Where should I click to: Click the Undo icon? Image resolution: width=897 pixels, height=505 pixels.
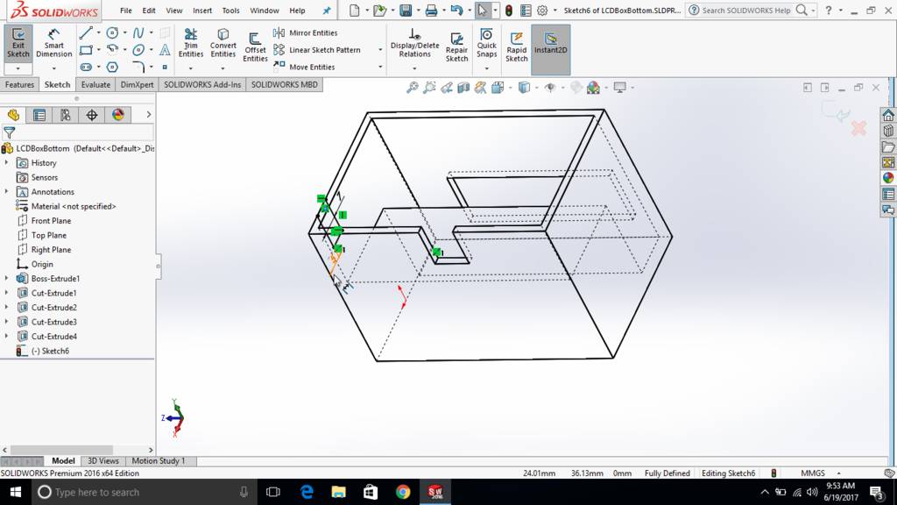(x=456, y=11)
